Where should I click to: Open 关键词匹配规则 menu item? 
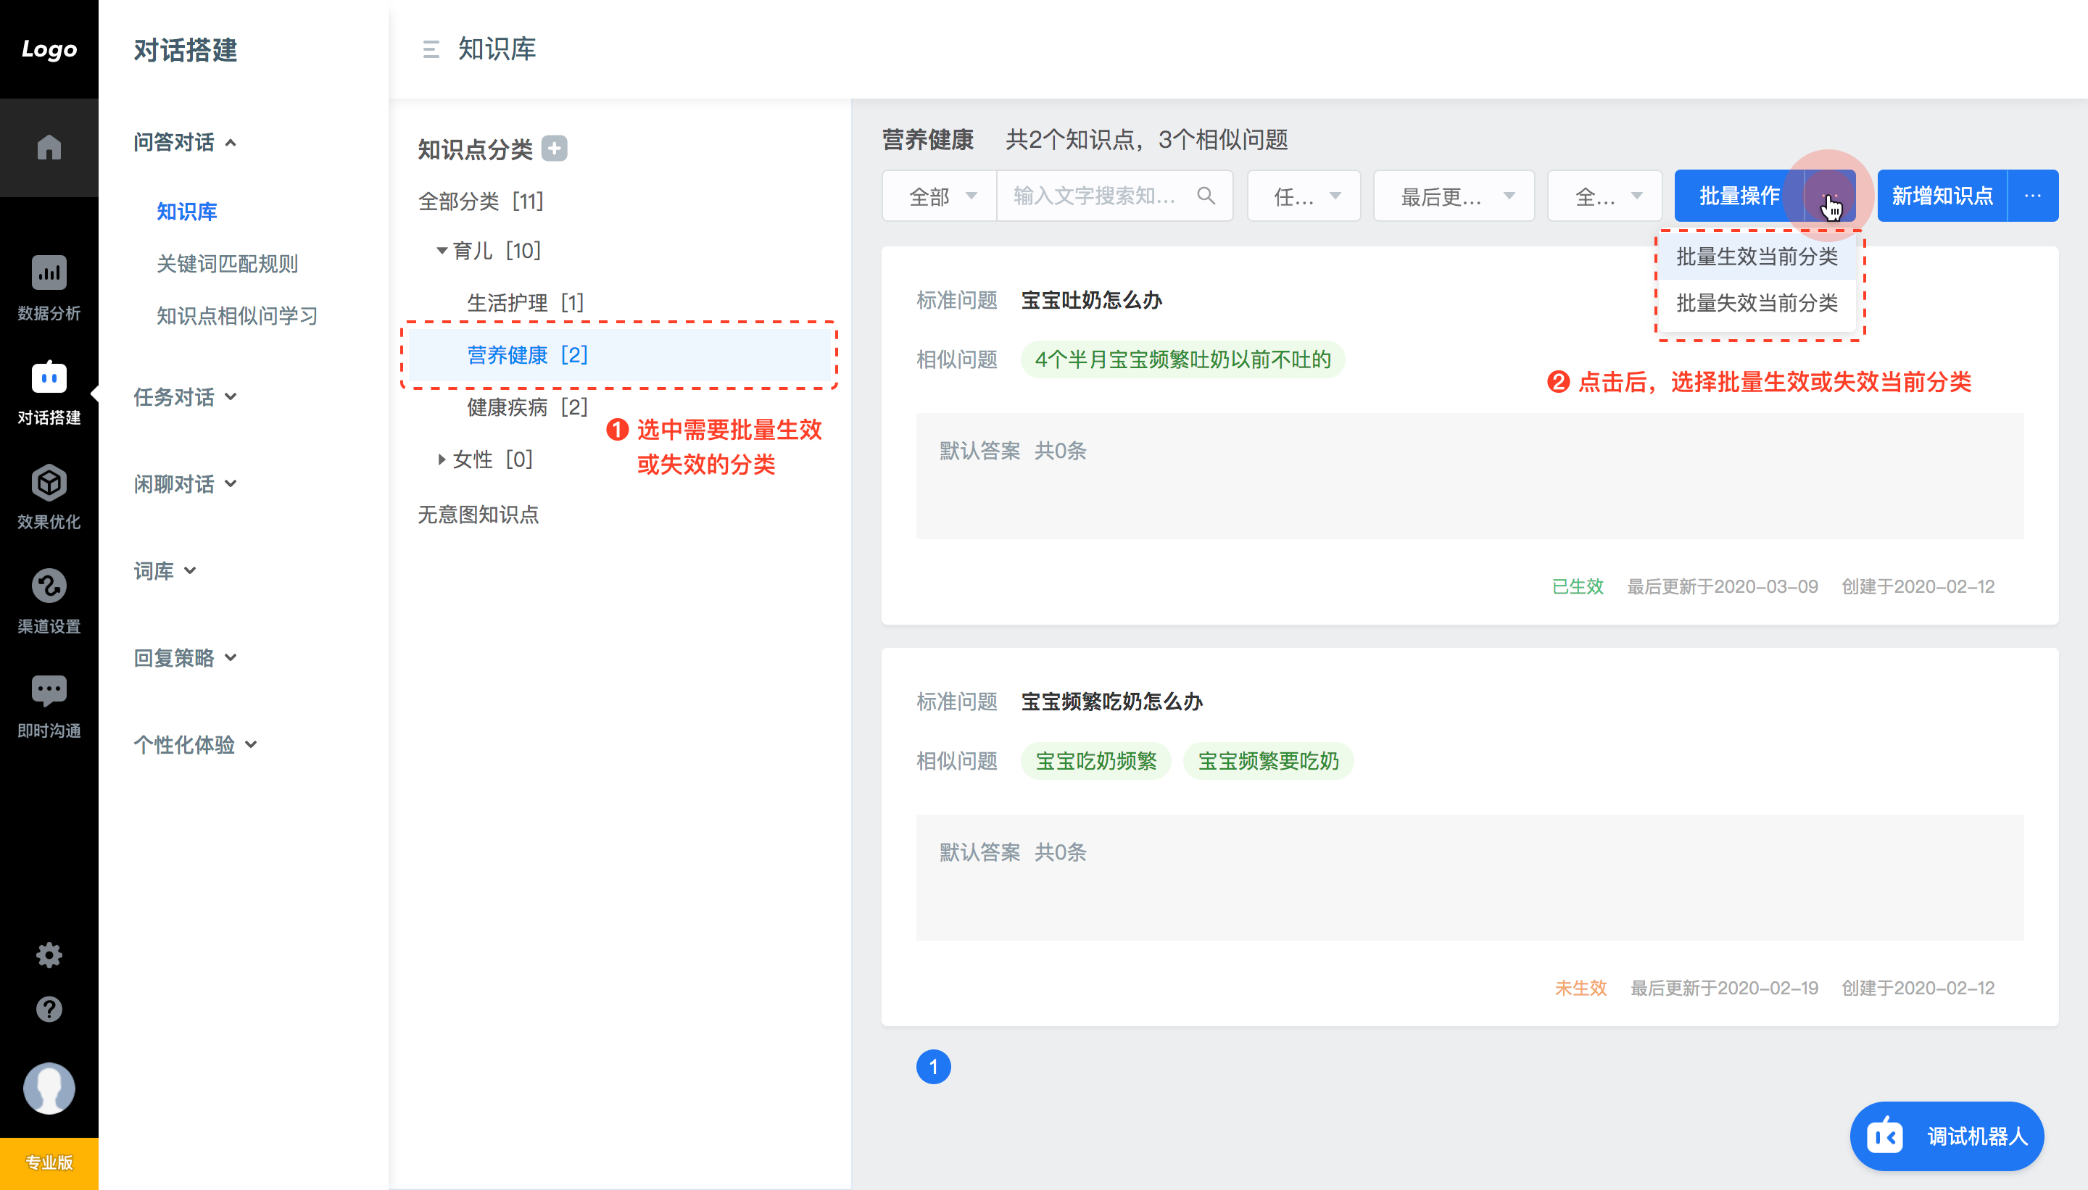(227, 264)
